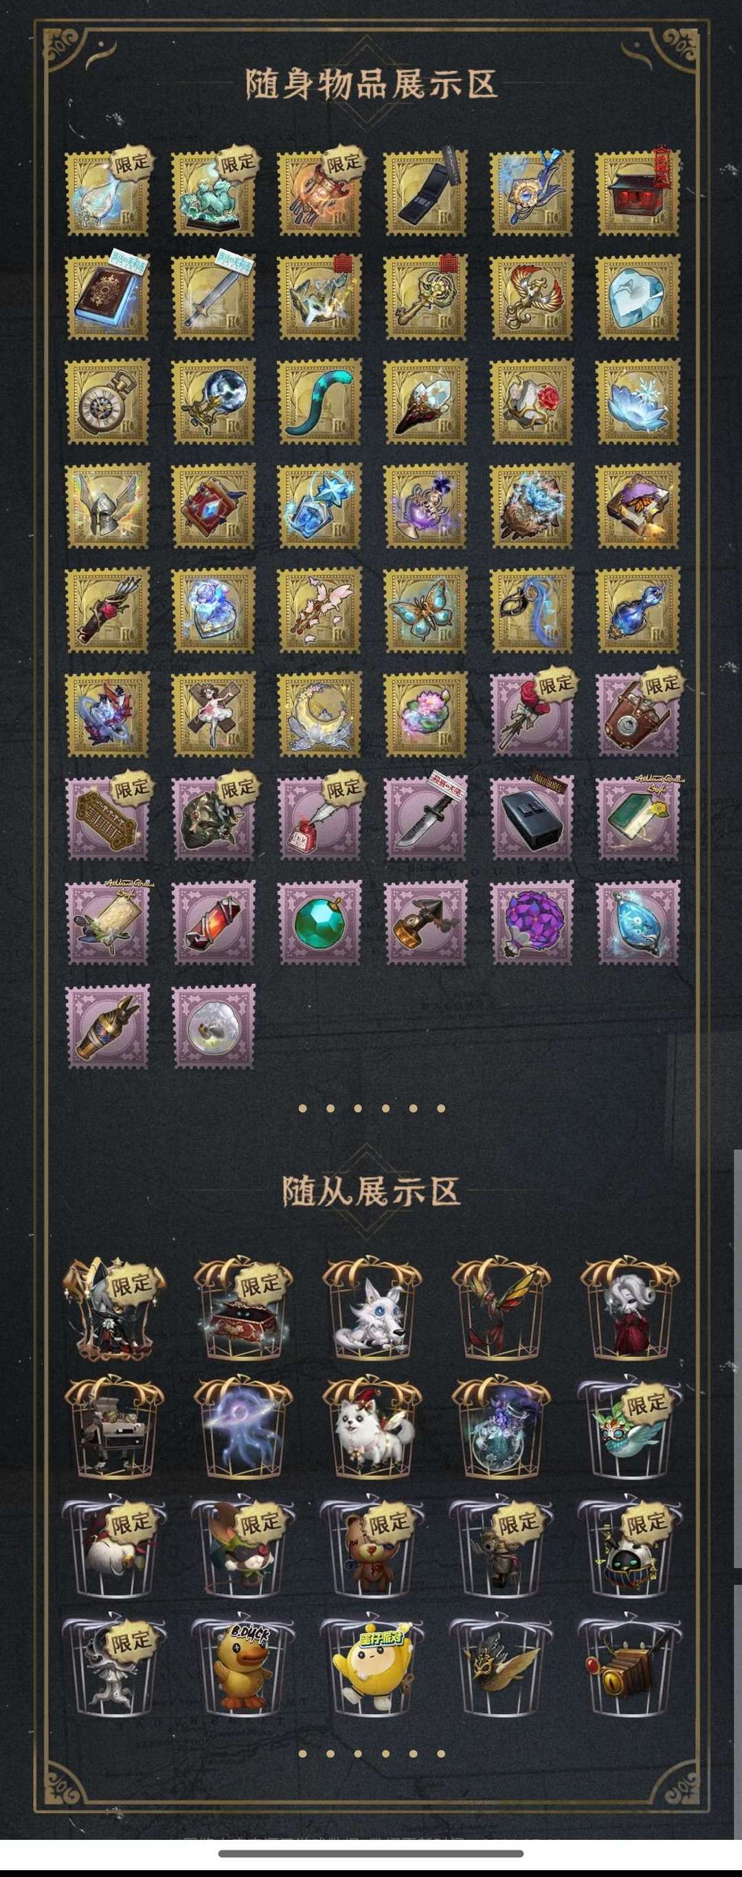Click the 随身物品展示区 section header
742x1877 pixels.
tap(372, 85)
